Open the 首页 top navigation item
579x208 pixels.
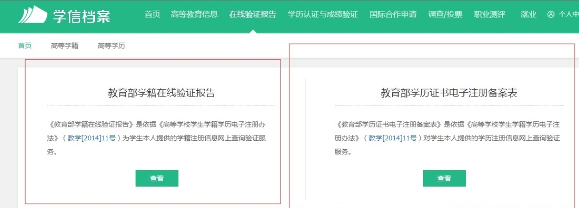[x=152, y=14]
